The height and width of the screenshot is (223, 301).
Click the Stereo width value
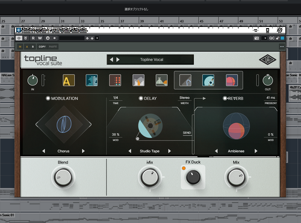click(184, 98)
